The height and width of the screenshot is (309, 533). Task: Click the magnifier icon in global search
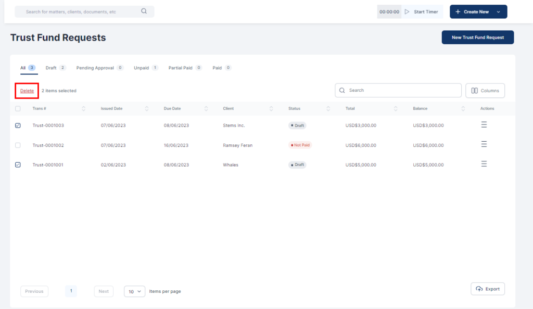click(144, 11)
